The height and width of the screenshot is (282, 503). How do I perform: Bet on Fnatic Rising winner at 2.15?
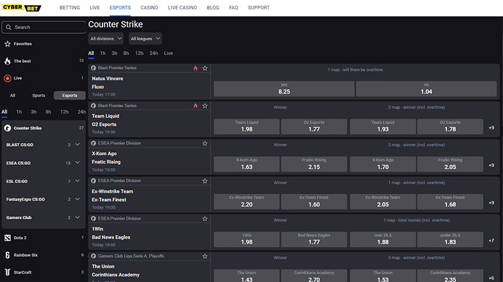(x=314, y=164)
